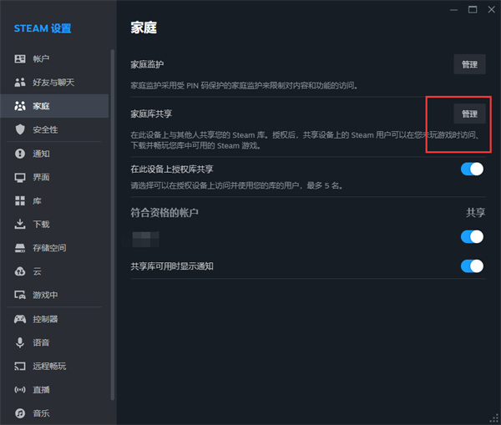Image resolution: width=501 pixels, height=425 pixels.
Task: Click the 存储空间 drive icon
Action: click(x=20, y=248)
